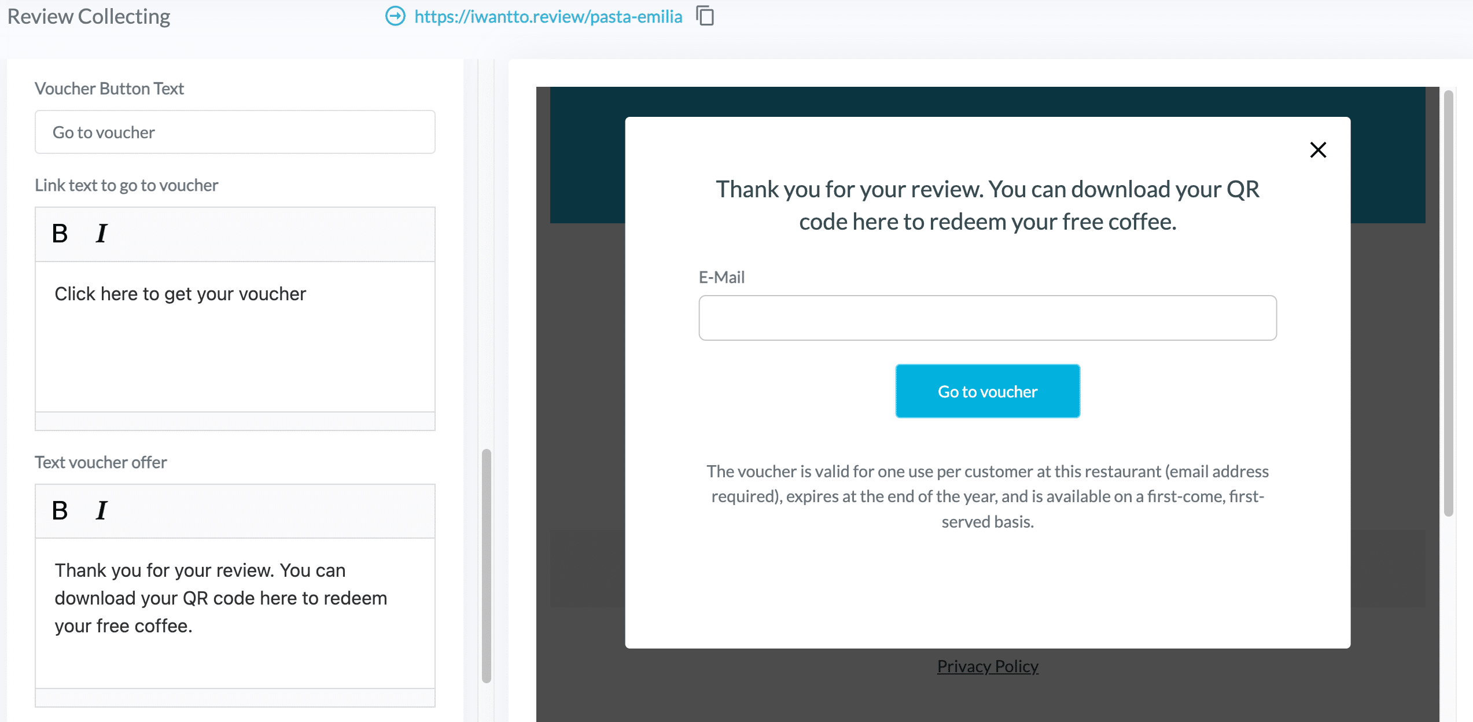Toggle italic in Link text editor
This screenshot has width=1473, height=722.
point(101,234)
